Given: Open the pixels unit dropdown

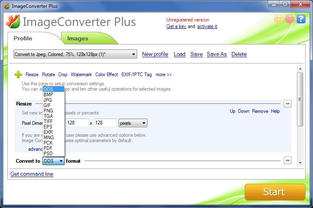Looking at the screenshot, I should pos(133,123).
